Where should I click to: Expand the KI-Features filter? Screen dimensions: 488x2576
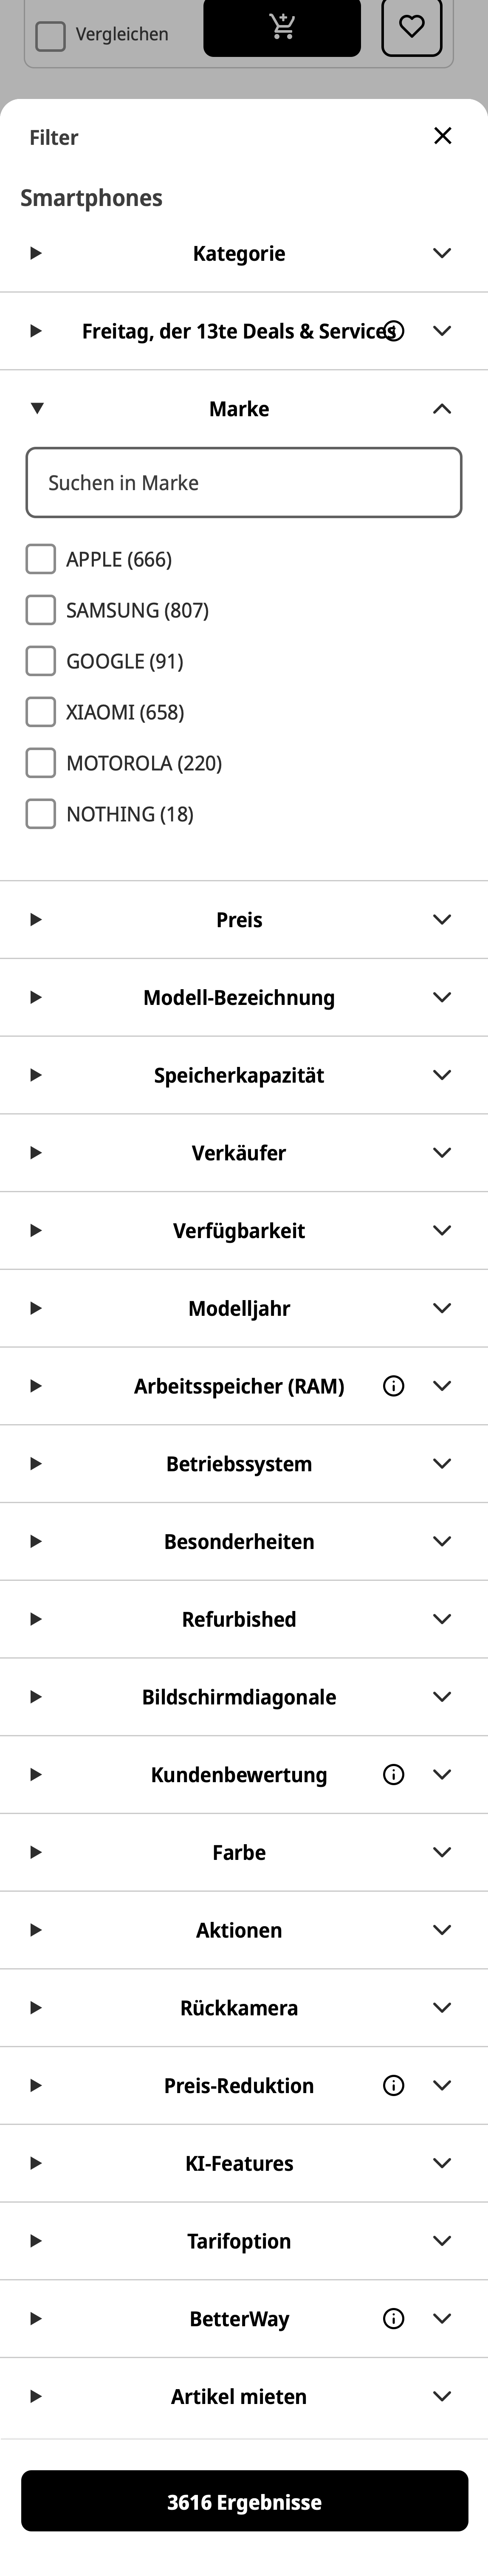pos(239,2163)
